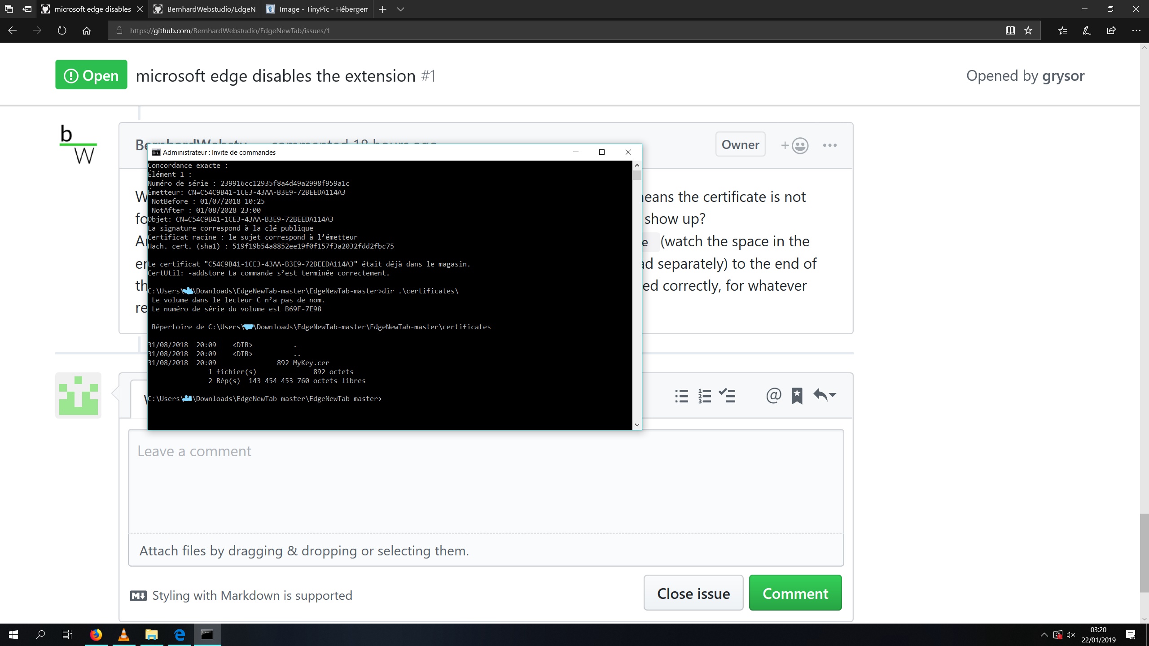Toggle Reading view in the address bar

coord(1010,31)
